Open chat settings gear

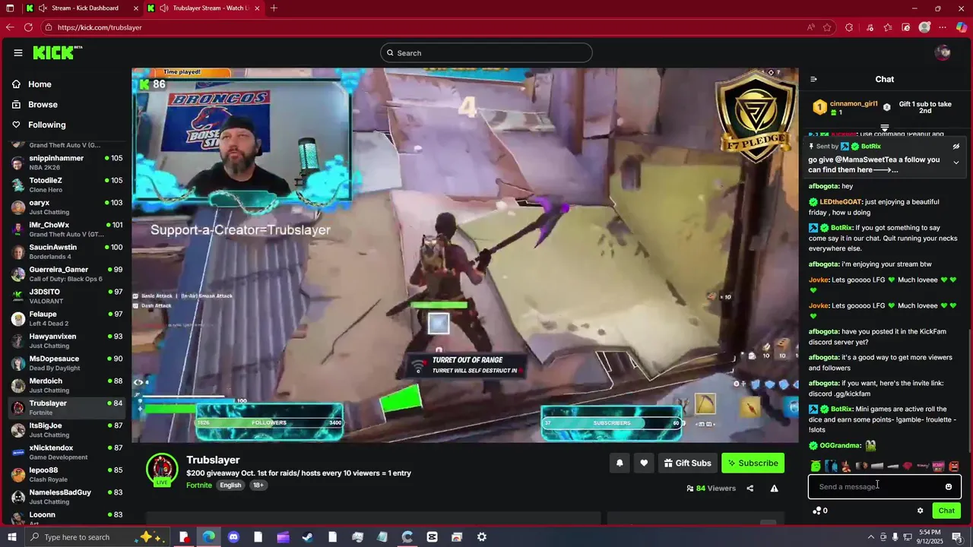click(920, 511)
